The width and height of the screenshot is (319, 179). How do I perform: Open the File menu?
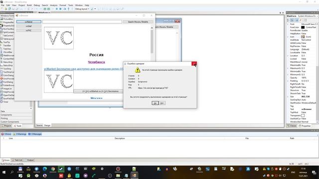tap(2, 5)
